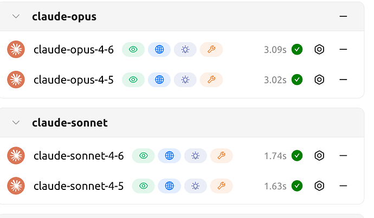The width and height of the screenshot is (374, 218).
Task: Click the web search globe badge for claude-opus-4-6
Action: tap(159, 50)
